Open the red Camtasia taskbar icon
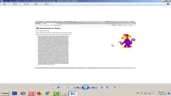The image size is (171, 96). (x=31, y=93)
